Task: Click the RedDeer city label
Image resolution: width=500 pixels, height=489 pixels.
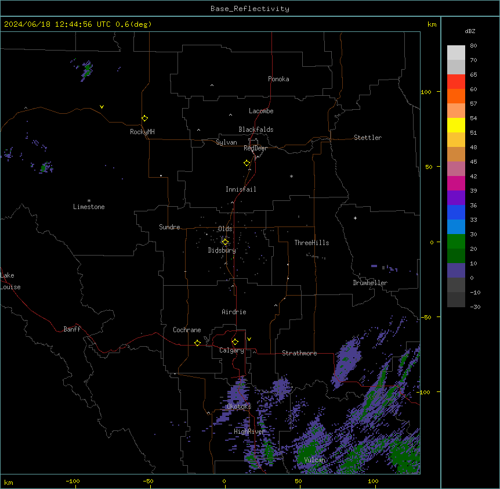Action: (x=255, y=148)
